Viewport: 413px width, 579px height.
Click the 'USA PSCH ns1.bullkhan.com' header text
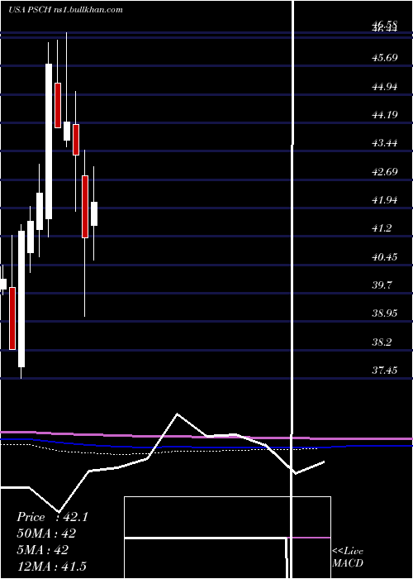coord(65,10)
